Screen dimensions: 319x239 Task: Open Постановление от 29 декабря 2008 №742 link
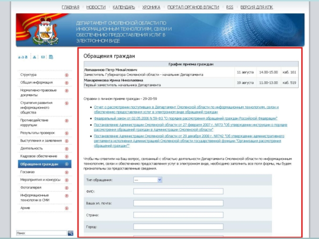point(189,141)
